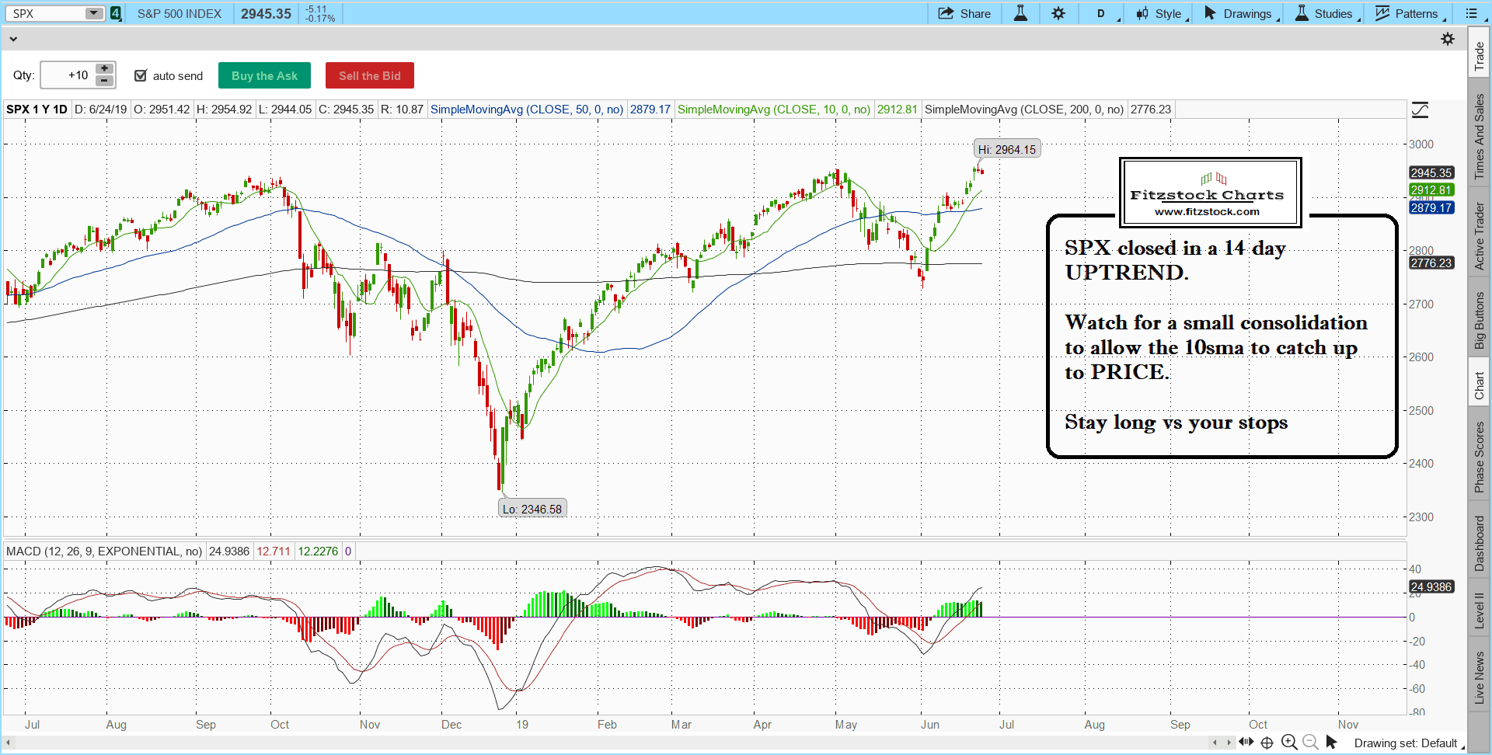Click the Buy the Ask button
1492x755 pixels.
[x=264, y=75]
